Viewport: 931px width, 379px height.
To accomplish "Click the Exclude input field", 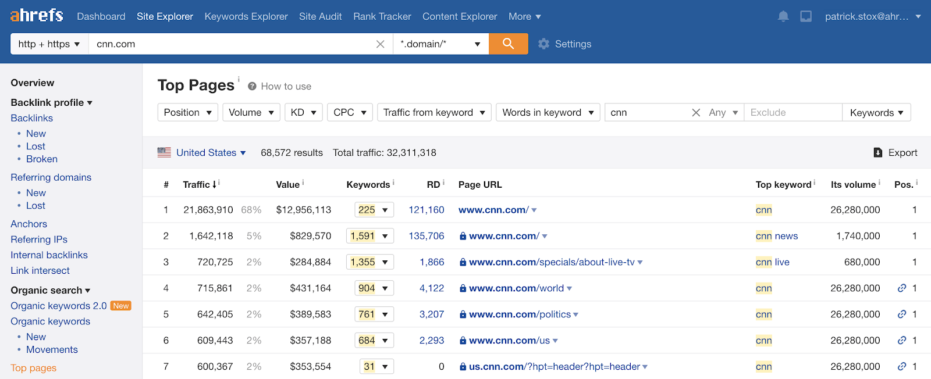I will 793,113.
